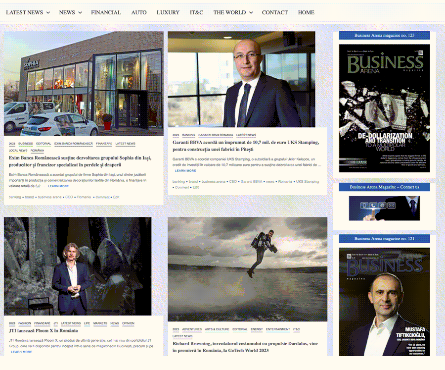Click LEARN MORE under Exim Banca article

pos(58,186)
